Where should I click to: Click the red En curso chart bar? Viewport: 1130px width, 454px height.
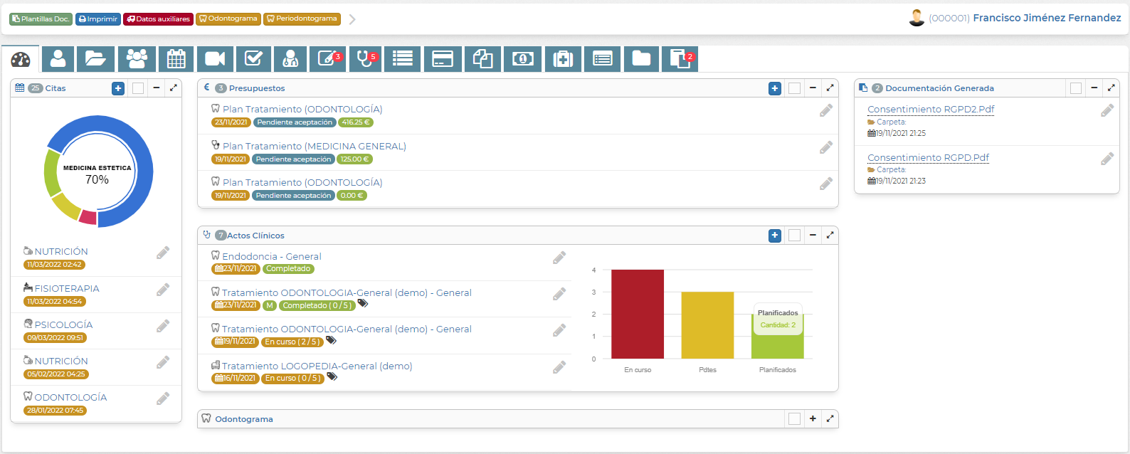[637, 314]
